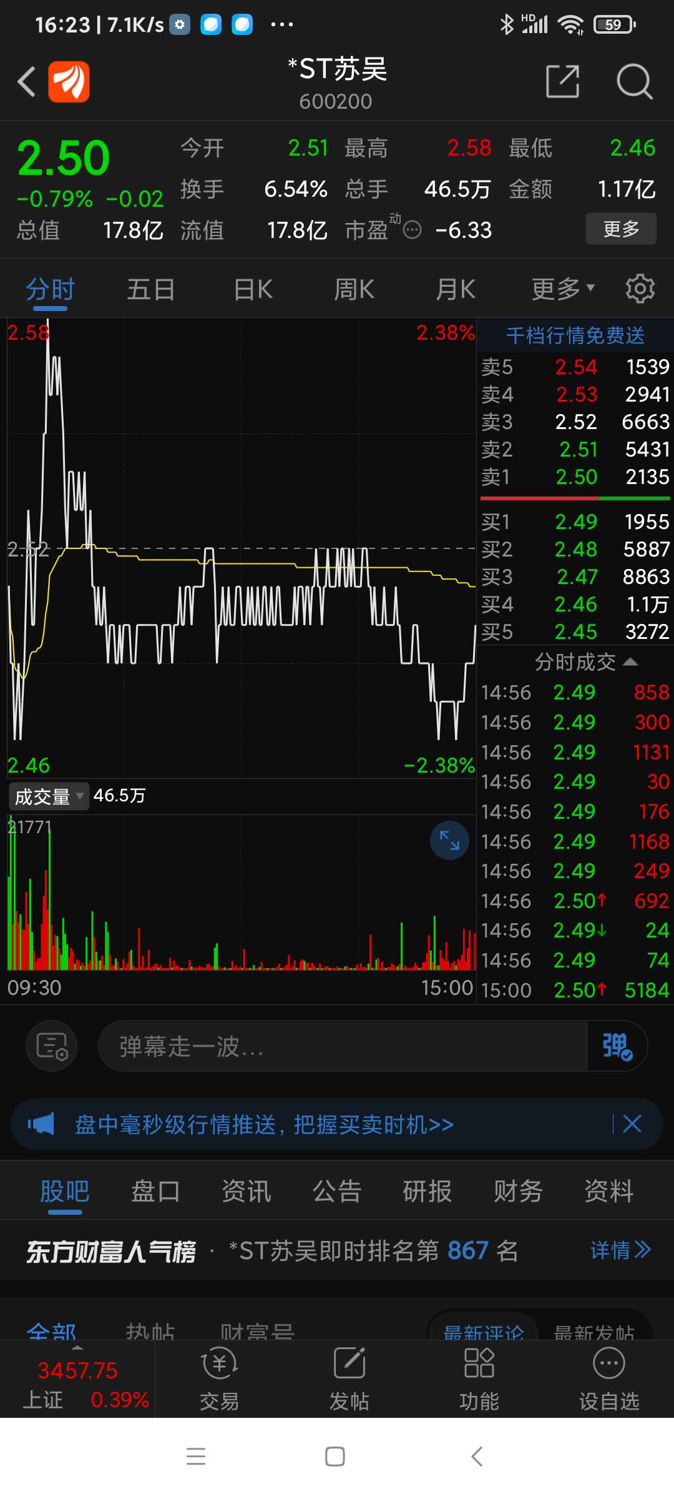Viewport: 674px width, 1499px height.
Task: Switch to 五日 chart tab
Action: [x=151, y=289]
